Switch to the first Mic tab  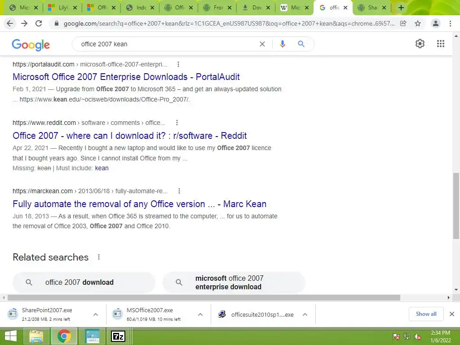(20, 8)
